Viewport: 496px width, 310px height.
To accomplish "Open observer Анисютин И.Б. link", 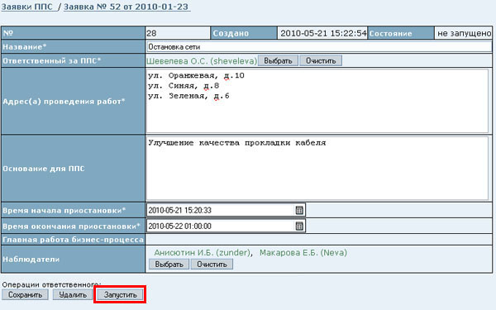I will (203, 253).
